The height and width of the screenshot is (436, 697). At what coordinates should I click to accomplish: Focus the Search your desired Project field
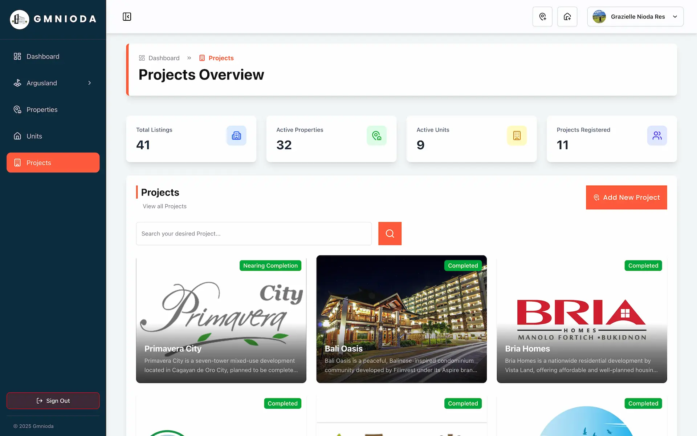pos(254,234)
